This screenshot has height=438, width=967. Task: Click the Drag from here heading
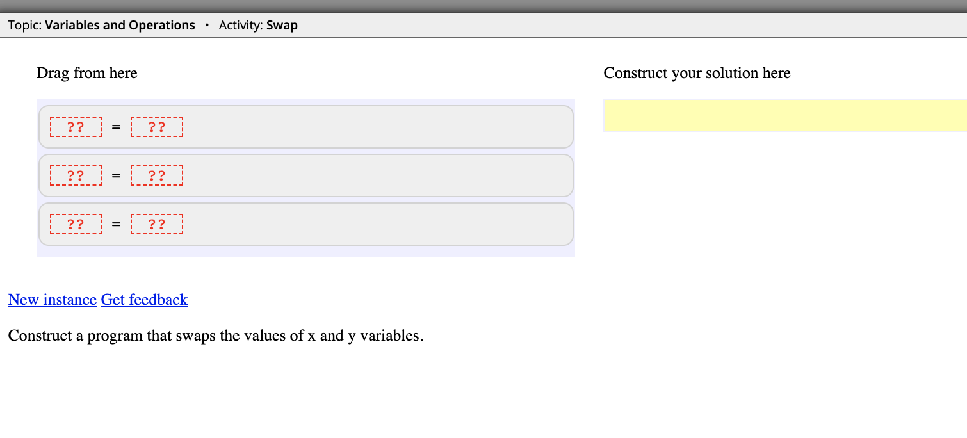[86, 73]
